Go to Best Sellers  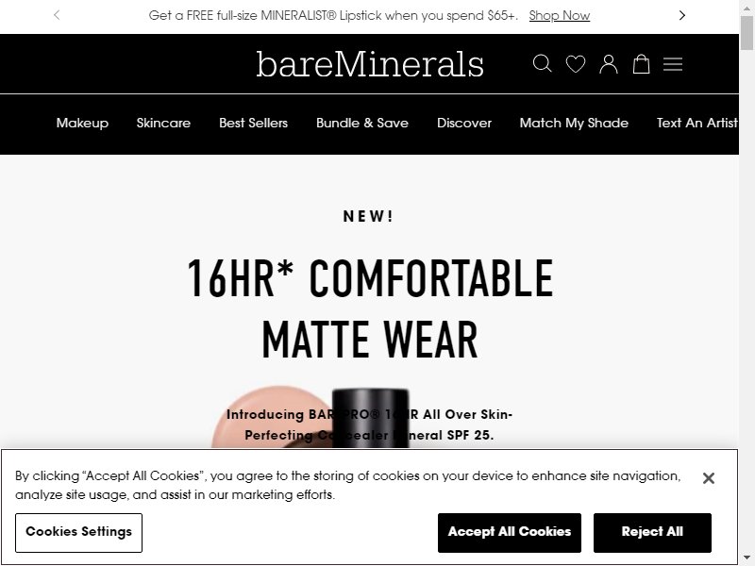[253, 123]
